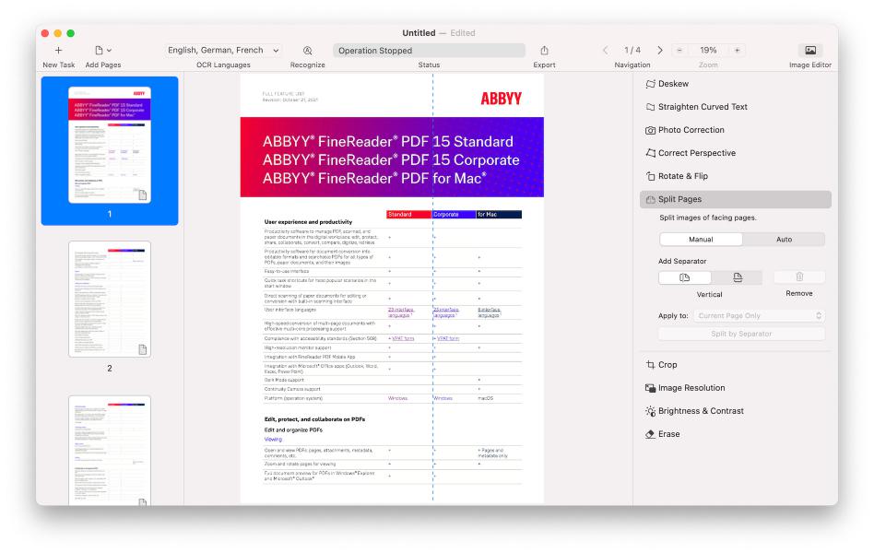Screen dimensions: 874x553
Task: Click the page icon on thumbnail 2
Action: 143,349
